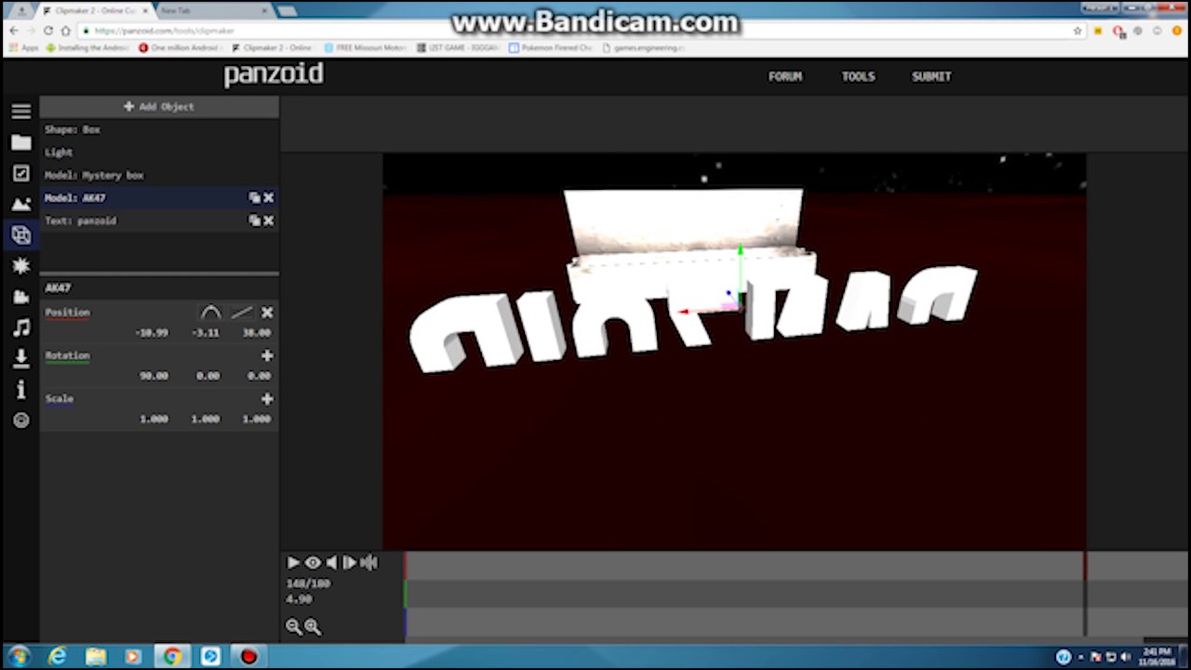
Task: Click the Position Z value 38.00
Action: pos(256,332)
